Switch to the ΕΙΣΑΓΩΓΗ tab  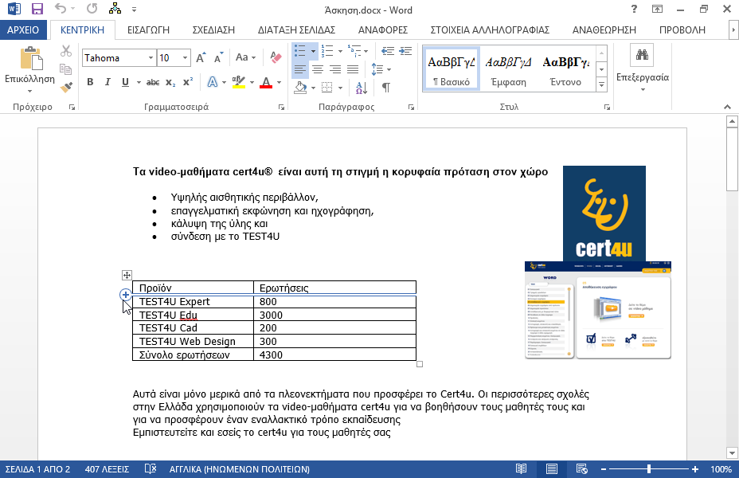tap(148, 29)
